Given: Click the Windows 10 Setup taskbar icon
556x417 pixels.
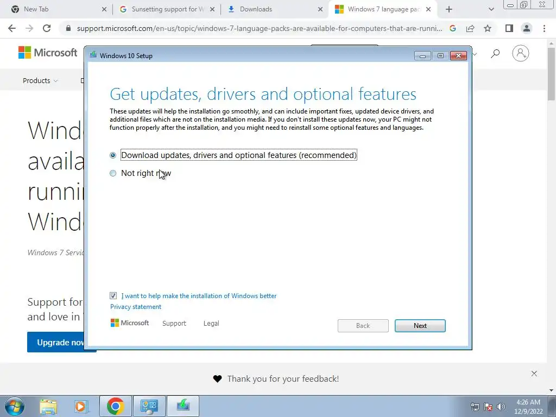Looking at the screenshot, I should (183, 406).
